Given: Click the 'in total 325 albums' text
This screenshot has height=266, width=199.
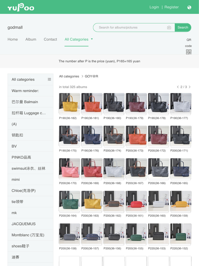Looking at the screenshot, I should pos(73,87).
